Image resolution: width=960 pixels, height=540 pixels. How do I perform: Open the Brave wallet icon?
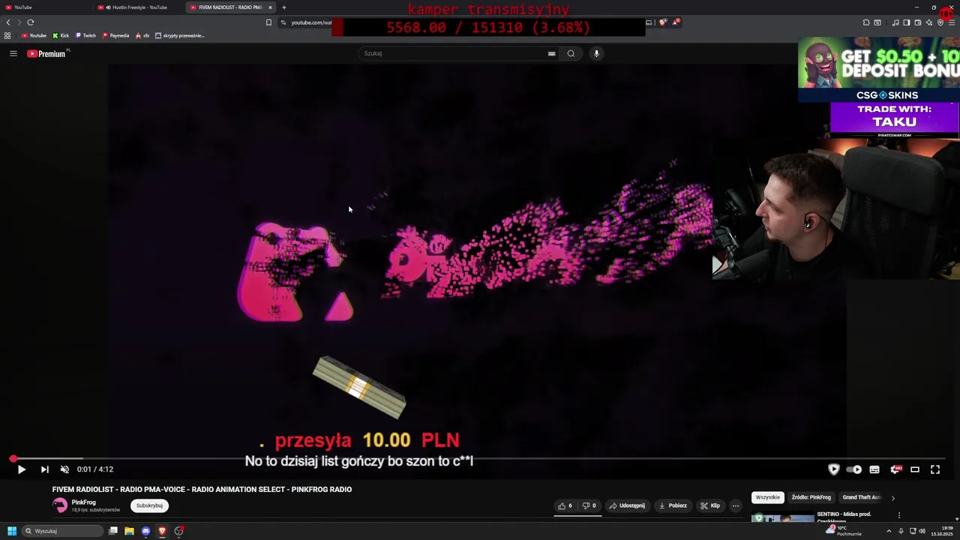coord(918,22)
